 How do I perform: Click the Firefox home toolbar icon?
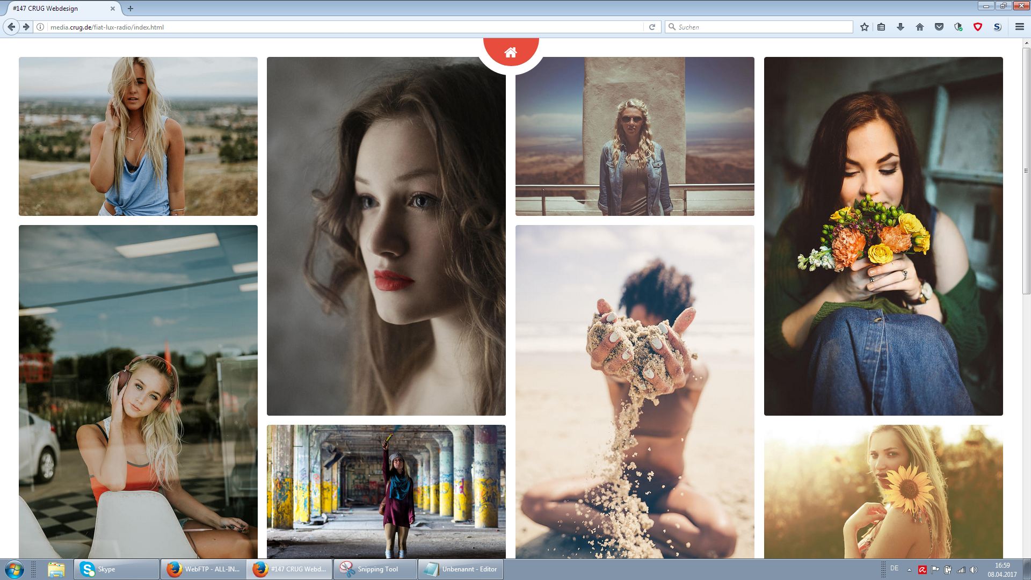click(920, 27)
